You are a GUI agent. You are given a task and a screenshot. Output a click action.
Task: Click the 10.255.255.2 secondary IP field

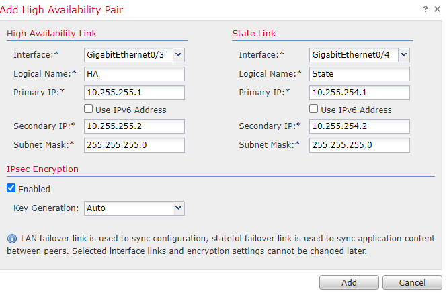pyautogui.click(x=134, y=126)
